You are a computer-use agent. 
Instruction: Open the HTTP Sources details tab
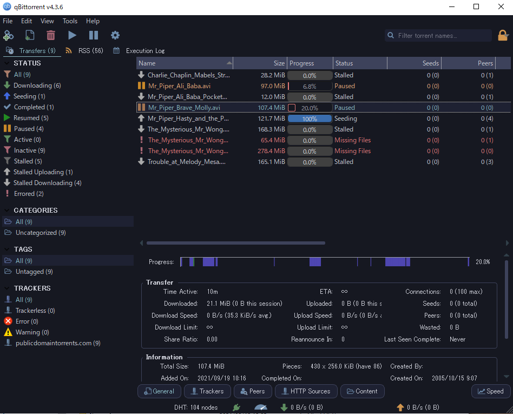coord(306,391)
